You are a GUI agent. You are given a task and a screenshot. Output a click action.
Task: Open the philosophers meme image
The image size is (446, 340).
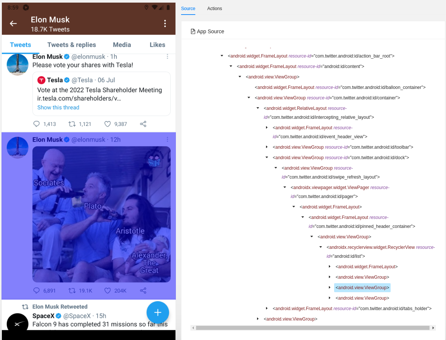(x=101, y=214)
